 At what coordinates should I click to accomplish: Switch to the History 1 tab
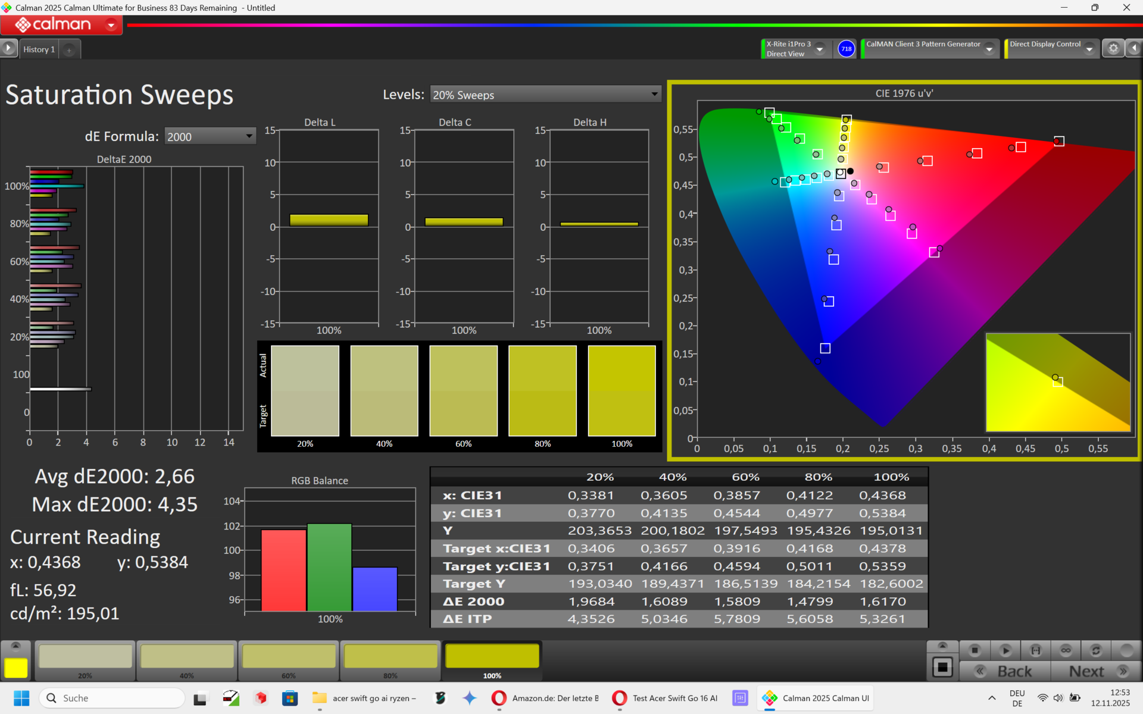coord(39,49)
